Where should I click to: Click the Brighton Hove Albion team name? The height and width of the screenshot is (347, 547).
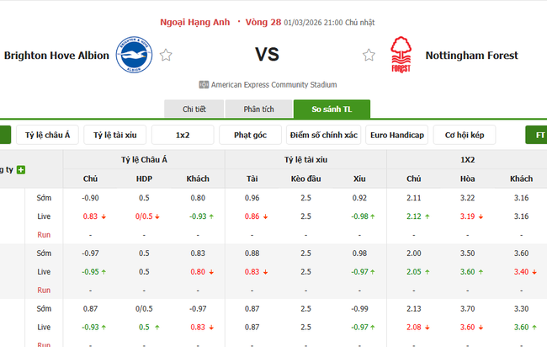coord(56,56)
